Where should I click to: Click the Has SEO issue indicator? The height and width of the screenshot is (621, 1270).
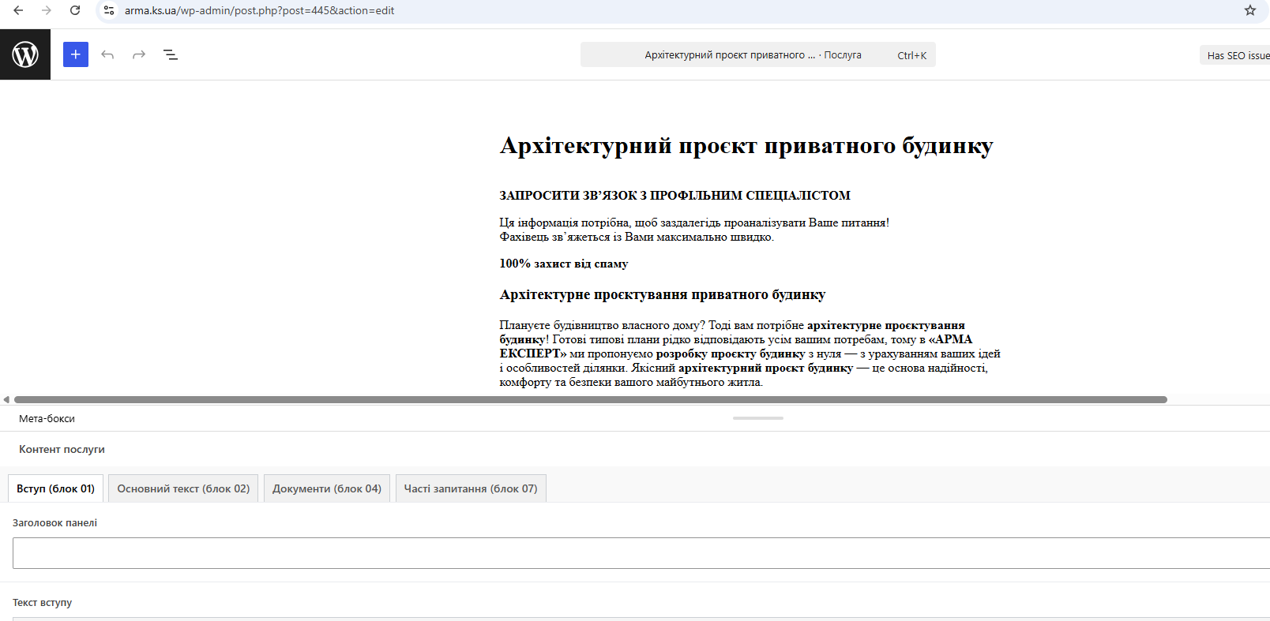1235,55
